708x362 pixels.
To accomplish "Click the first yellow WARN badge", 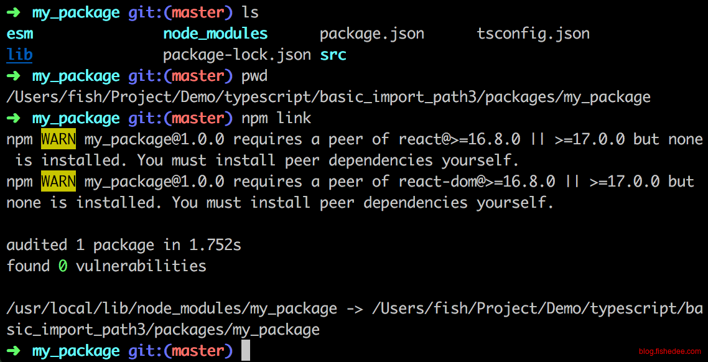I will tap(58, 139).
